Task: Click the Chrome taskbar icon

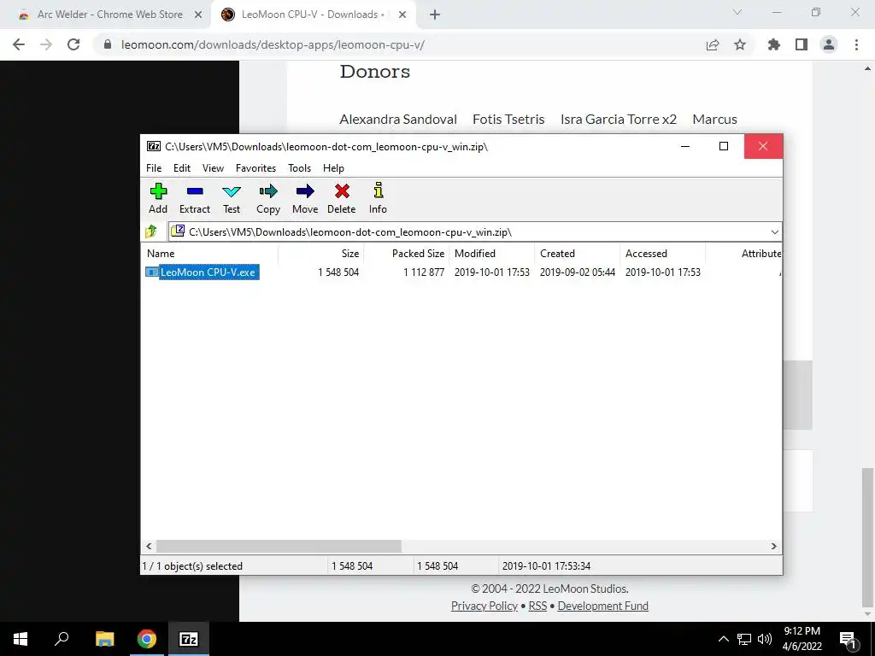Action: (147, 639)
